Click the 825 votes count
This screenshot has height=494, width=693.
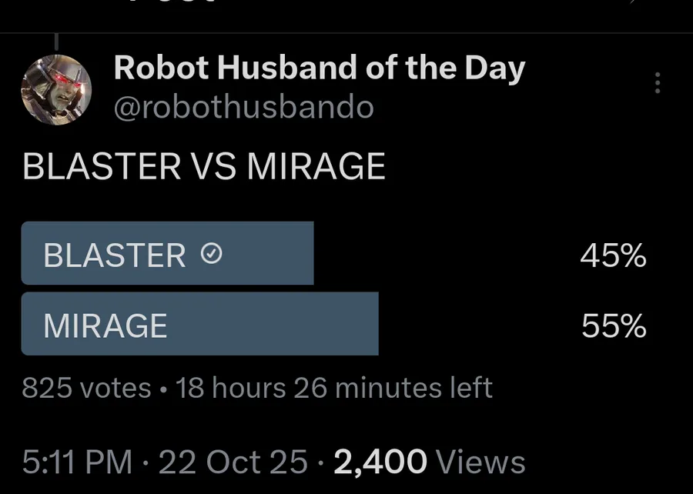point(86,388)
